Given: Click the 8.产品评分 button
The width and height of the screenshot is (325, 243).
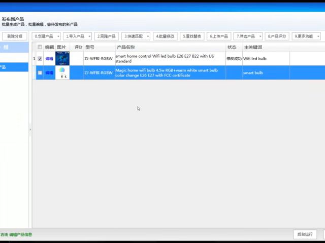Looking at the screenshot, I should (277, 36).
